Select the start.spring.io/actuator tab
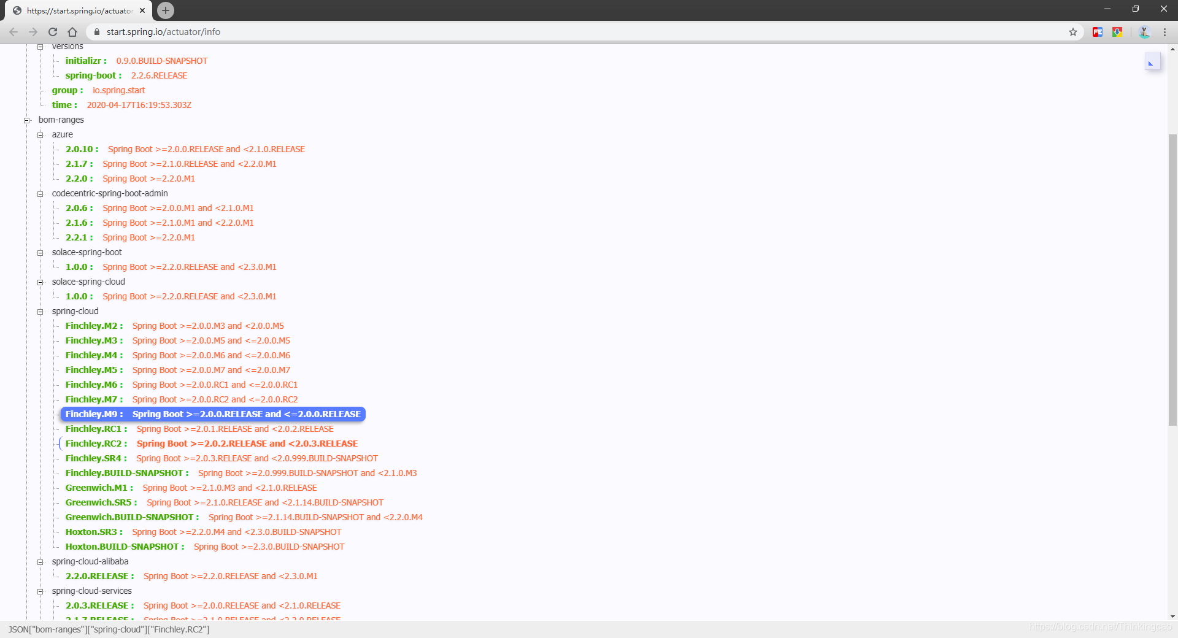Viewport: 1178px width, 638px height. (x=79, y=10)
